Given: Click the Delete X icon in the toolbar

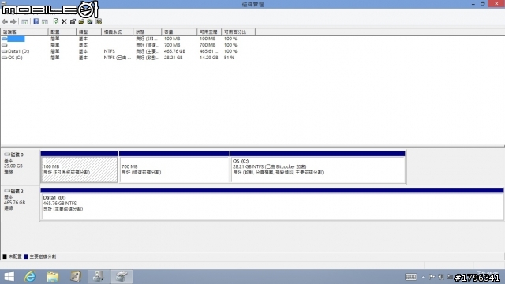Looking at the screenshot, I should pos(64,21).
